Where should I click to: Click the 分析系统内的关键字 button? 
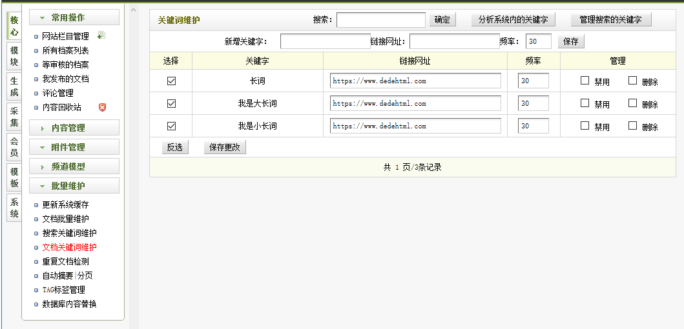click(x=513, y=20)
